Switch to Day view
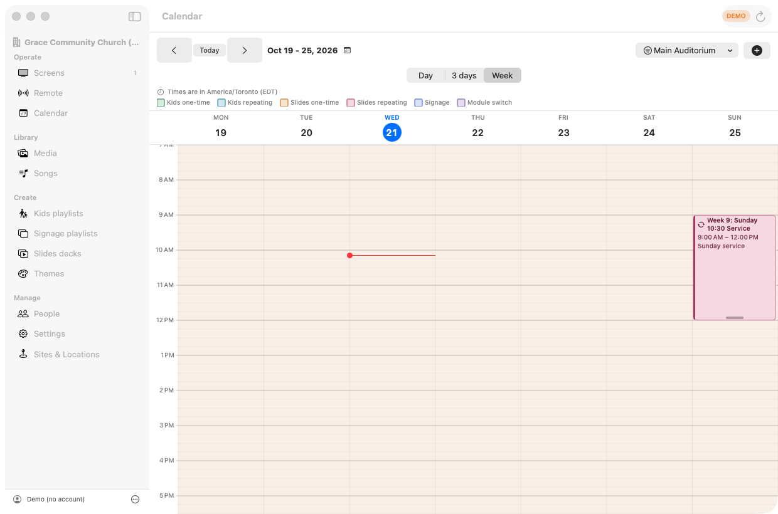The height and width of the screenshot is (514, 778). coord(425,75)
